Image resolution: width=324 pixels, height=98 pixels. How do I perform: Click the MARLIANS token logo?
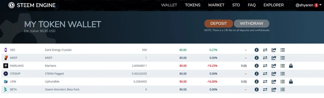coord(6,66)
